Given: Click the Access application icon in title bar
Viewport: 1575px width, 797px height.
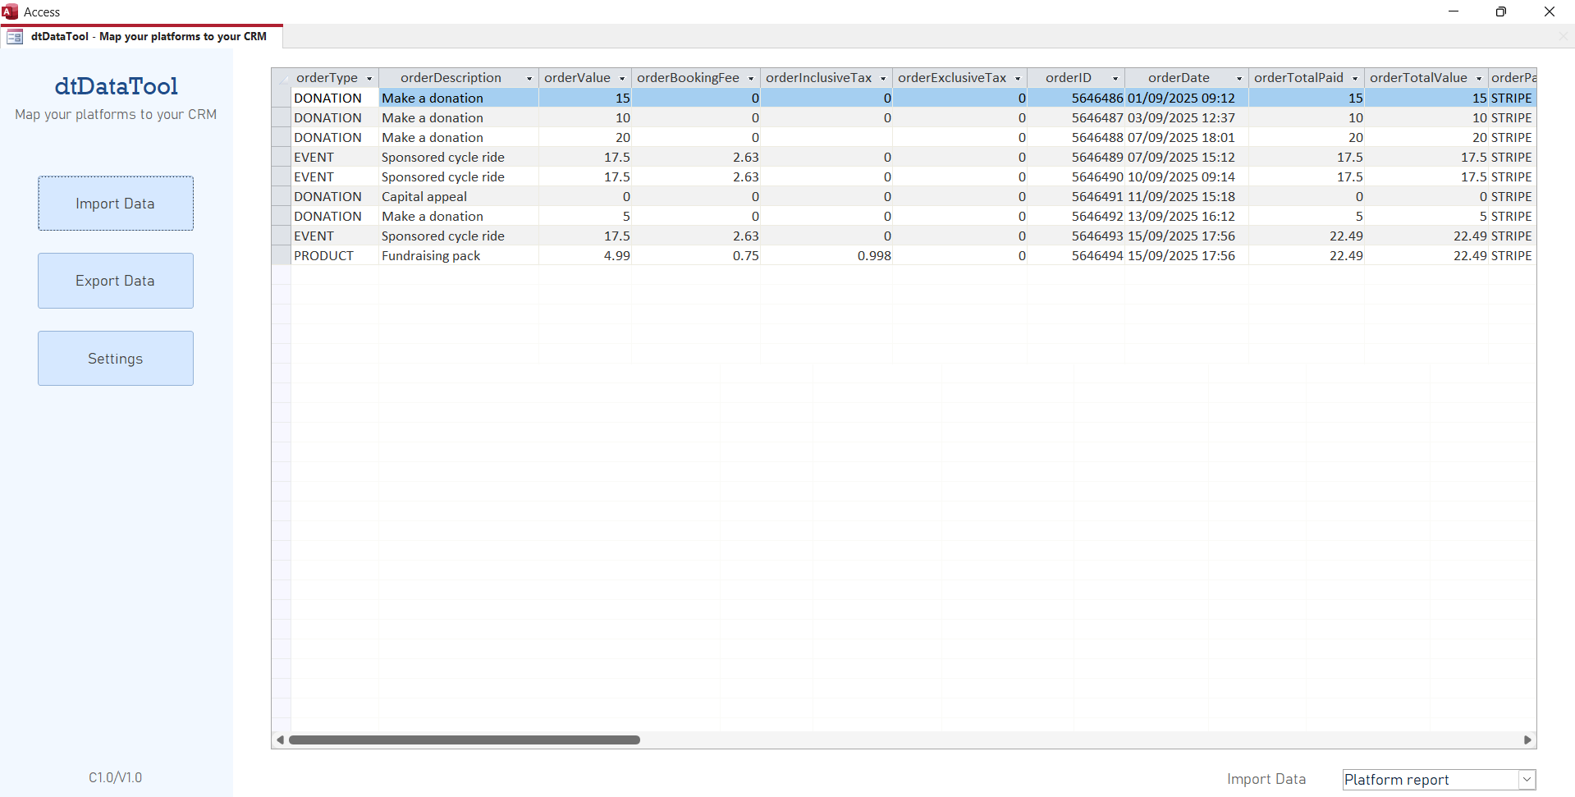Looking at the screenshot, I should (10, 11).
